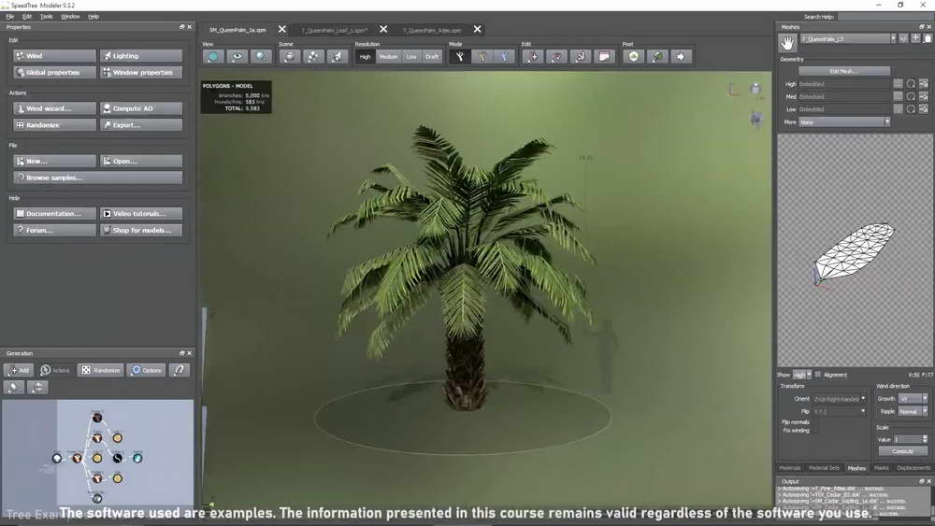The height and width of the screenshot is (526, 935).
Task: Set resolution to Medium
Action: (x=388, y=57)
